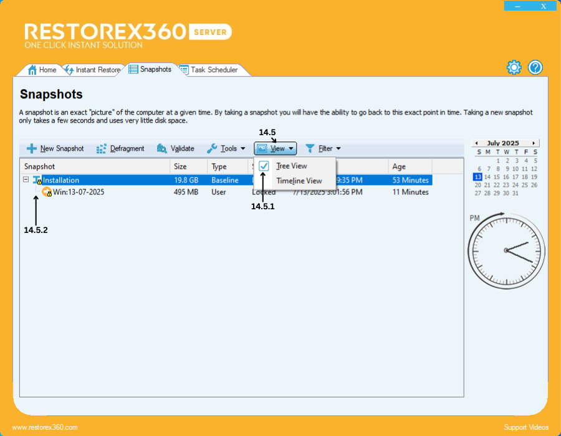The height and width of the screenshot is (436, 561).
Task: Open help with the question mark icon
Action: [x=535, y=67]
